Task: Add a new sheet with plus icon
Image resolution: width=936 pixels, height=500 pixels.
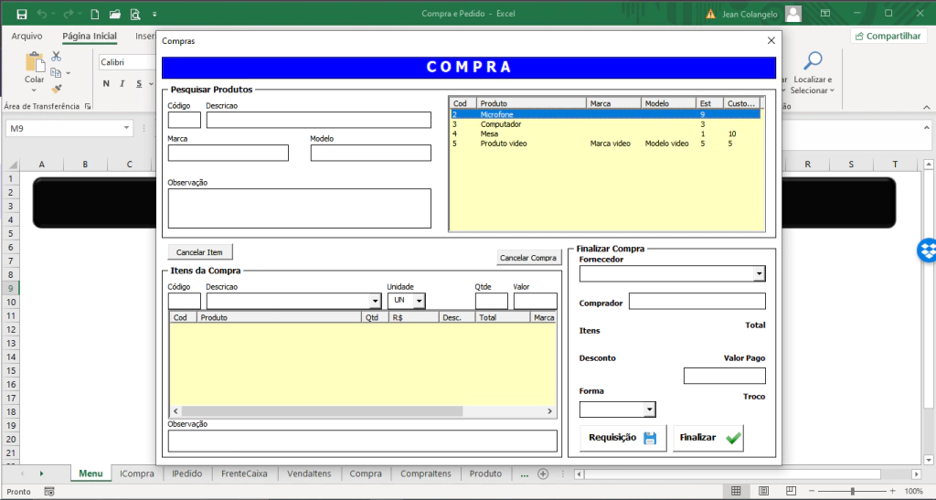Action: pos(543,473)
